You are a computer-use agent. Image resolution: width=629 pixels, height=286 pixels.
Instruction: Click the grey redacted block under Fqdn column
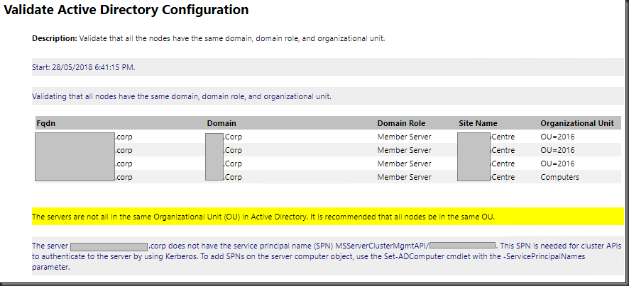[75, 156]
